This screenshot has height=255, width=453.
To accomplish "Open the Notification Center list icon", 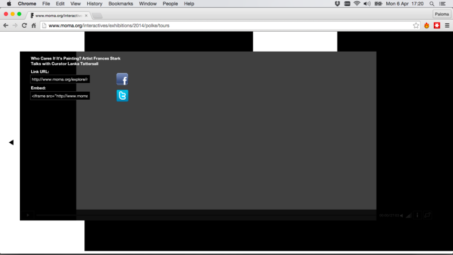I will click(x=442, y=4).
